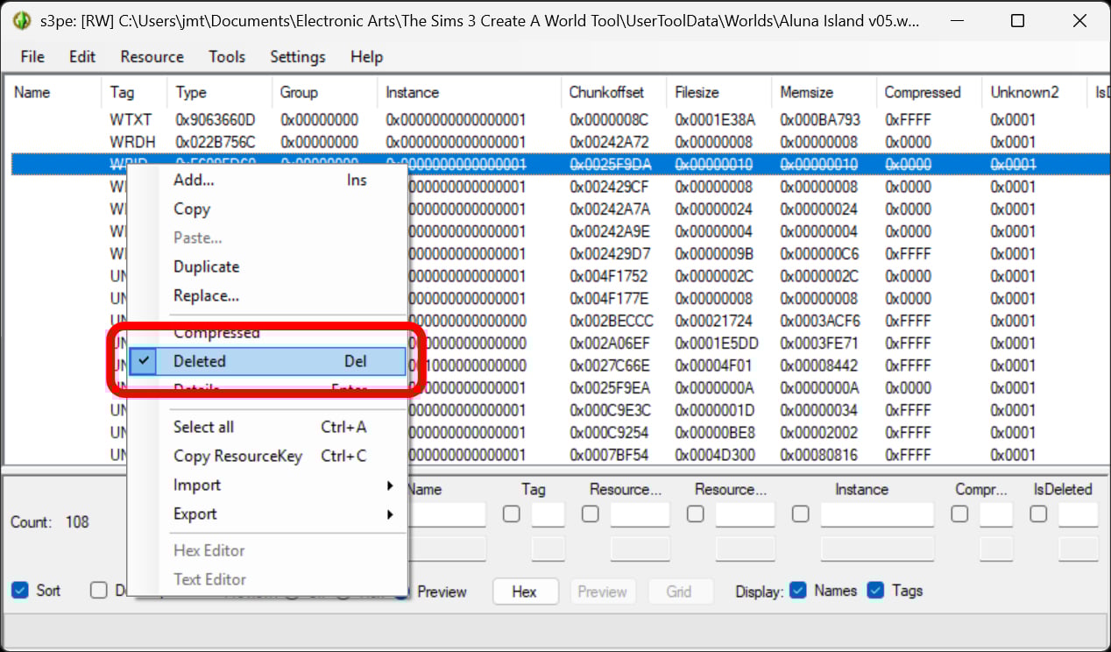Screen dimensions: 1111x652
Task: Open the Tools menu
Action: pos(227,57)
